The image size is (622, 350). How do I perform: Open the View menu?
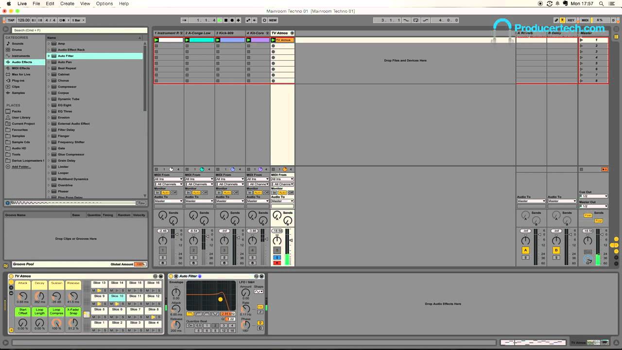click(x=85, y=3)
